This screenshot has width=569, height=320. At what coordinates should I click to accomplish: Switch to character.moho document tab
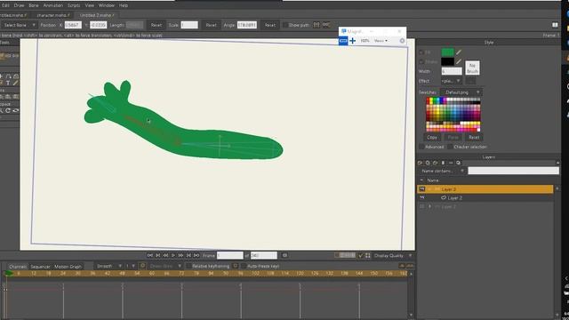pyautogui.click(x=52, y=15)
